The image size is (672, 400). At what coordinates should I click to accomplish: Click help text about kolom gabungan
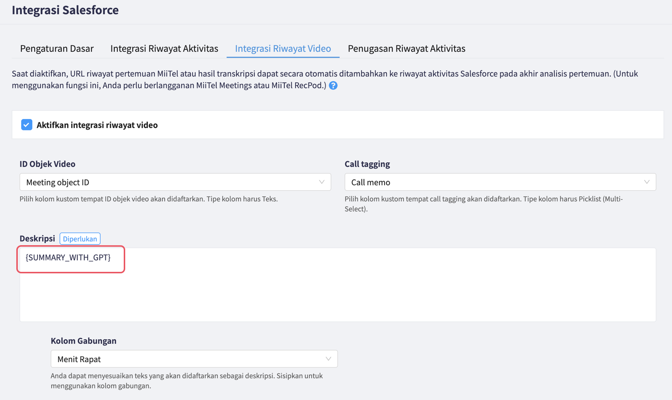click(x=187, y=381)
